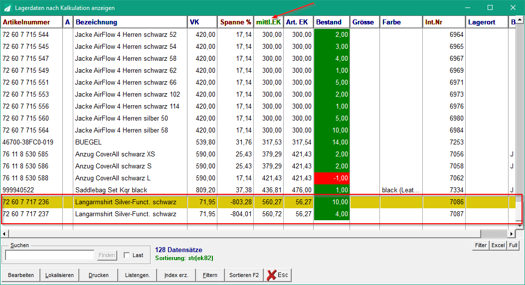
Task: Click the vertical scrollbar down arrow
Action: point(520,226)
